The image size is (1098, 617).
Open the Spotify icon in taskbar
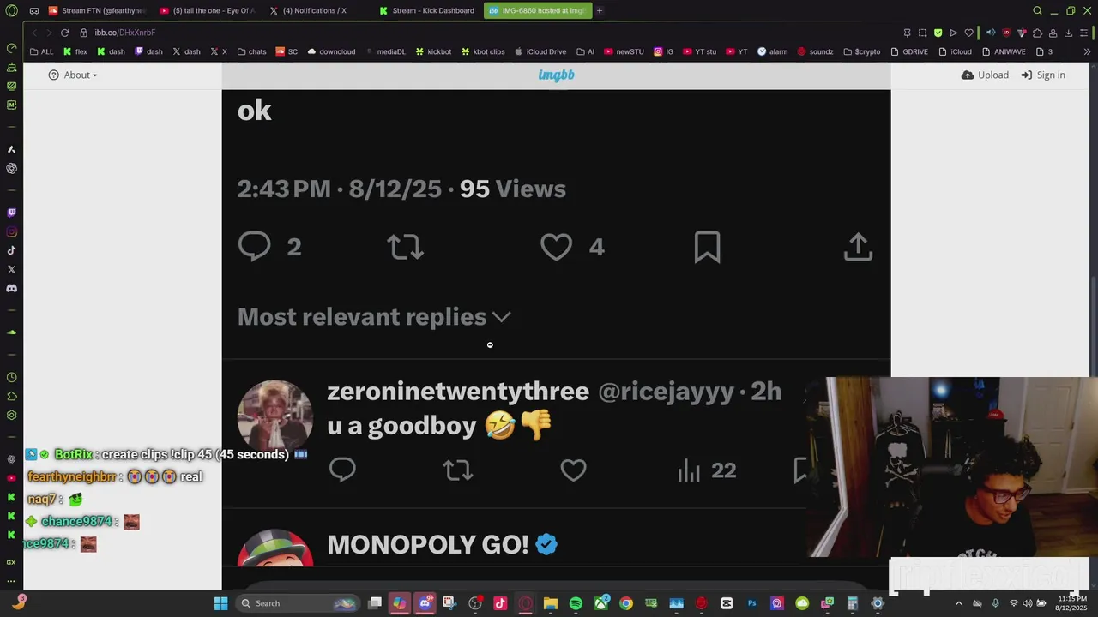pos(576,603)
